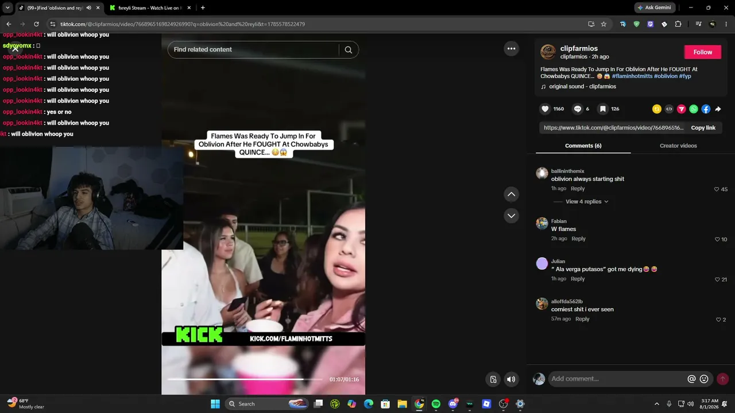Image resolution: width=735 pixels, height=413 pixels.
Task: Expand the tab search dropdown
Action: coord(7,8)
